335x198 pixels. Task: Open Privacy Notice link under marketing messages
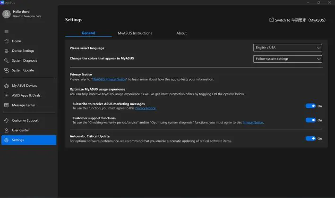pyautogui.click(x=145, y=108)
